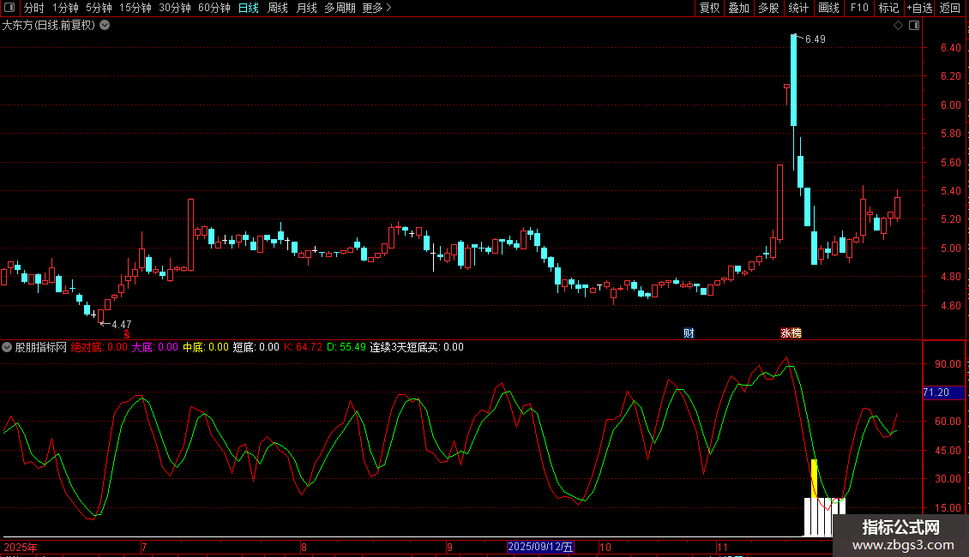This screenshot has width=969, height=557.
Task: Click the 4.47 low price label
Action: pyautogui.click(x=121, y=324)
